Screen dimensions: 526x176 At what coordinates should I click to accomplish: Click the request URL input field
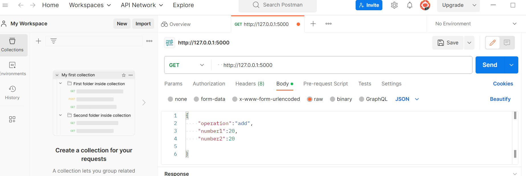click(342, 65)
